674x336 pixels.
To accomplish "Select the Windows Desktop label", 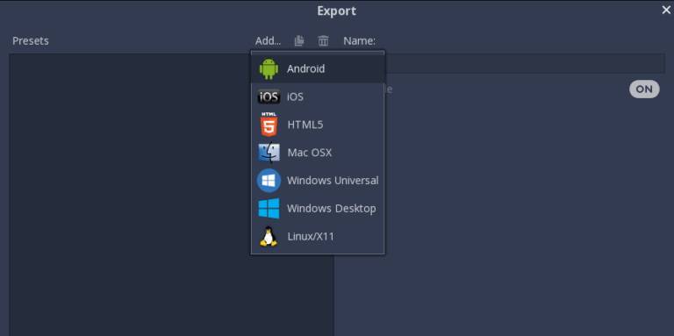I will point(332,209).
